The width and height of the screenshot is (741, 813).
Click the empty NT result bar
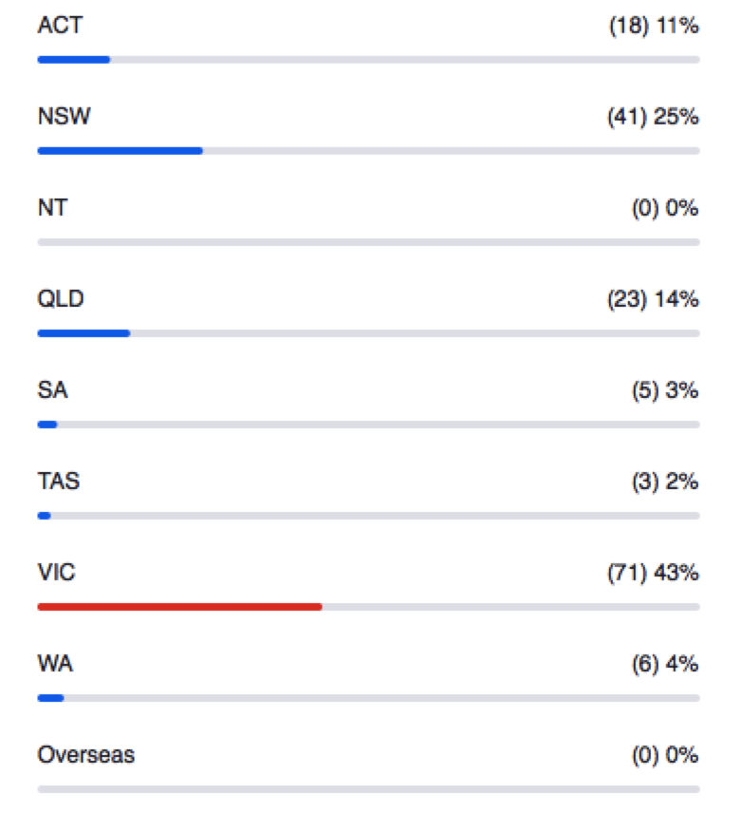click(369, 242)
